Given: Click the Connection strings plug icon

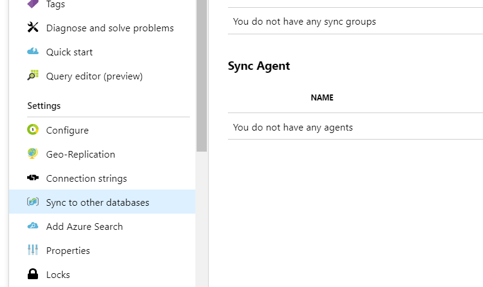Looking at the screenshot, I should coord(33,177).
